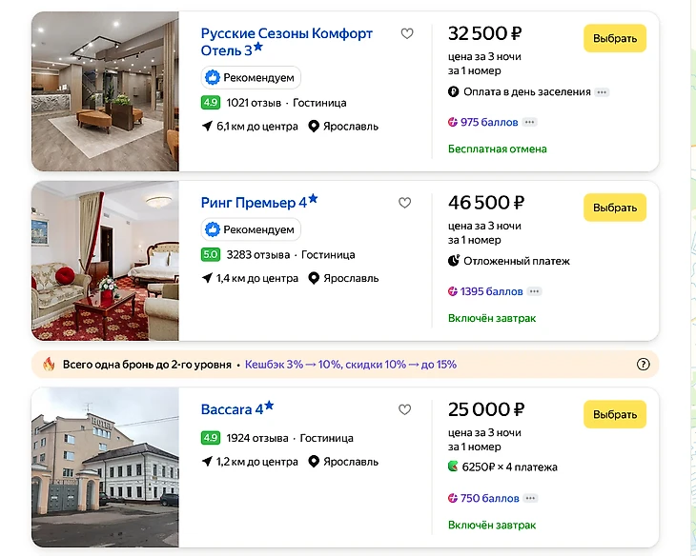
Task: Toggle the heart for Ринг Премьер 4
Action: 404,203
